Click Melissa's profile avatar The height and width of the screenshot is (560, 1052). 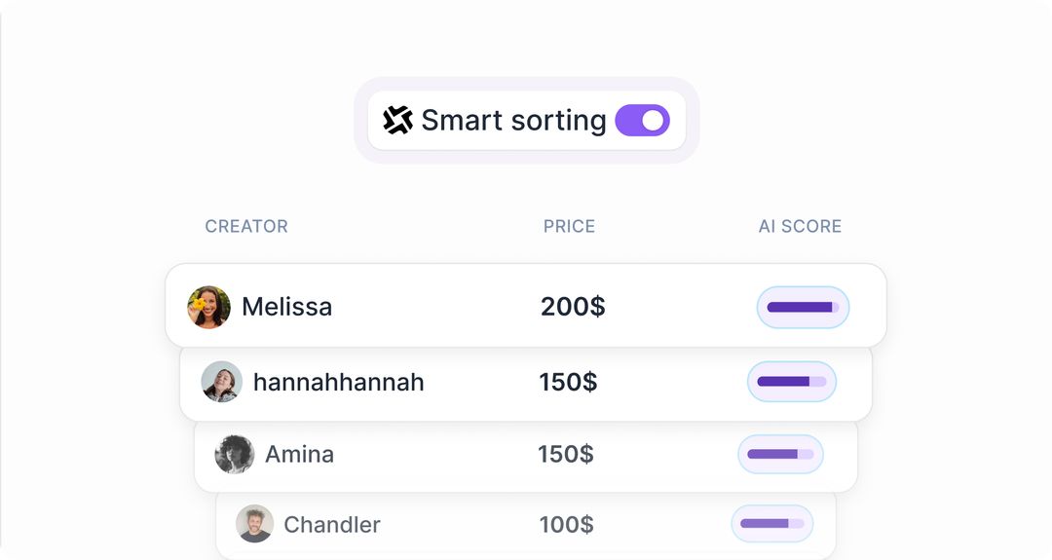point(209,307)
